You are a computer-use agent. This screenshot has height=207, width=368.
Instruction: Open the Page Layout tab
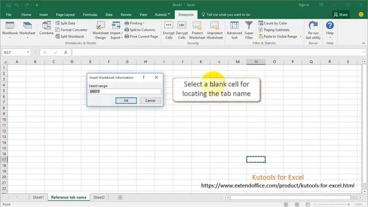pos(65,14)
